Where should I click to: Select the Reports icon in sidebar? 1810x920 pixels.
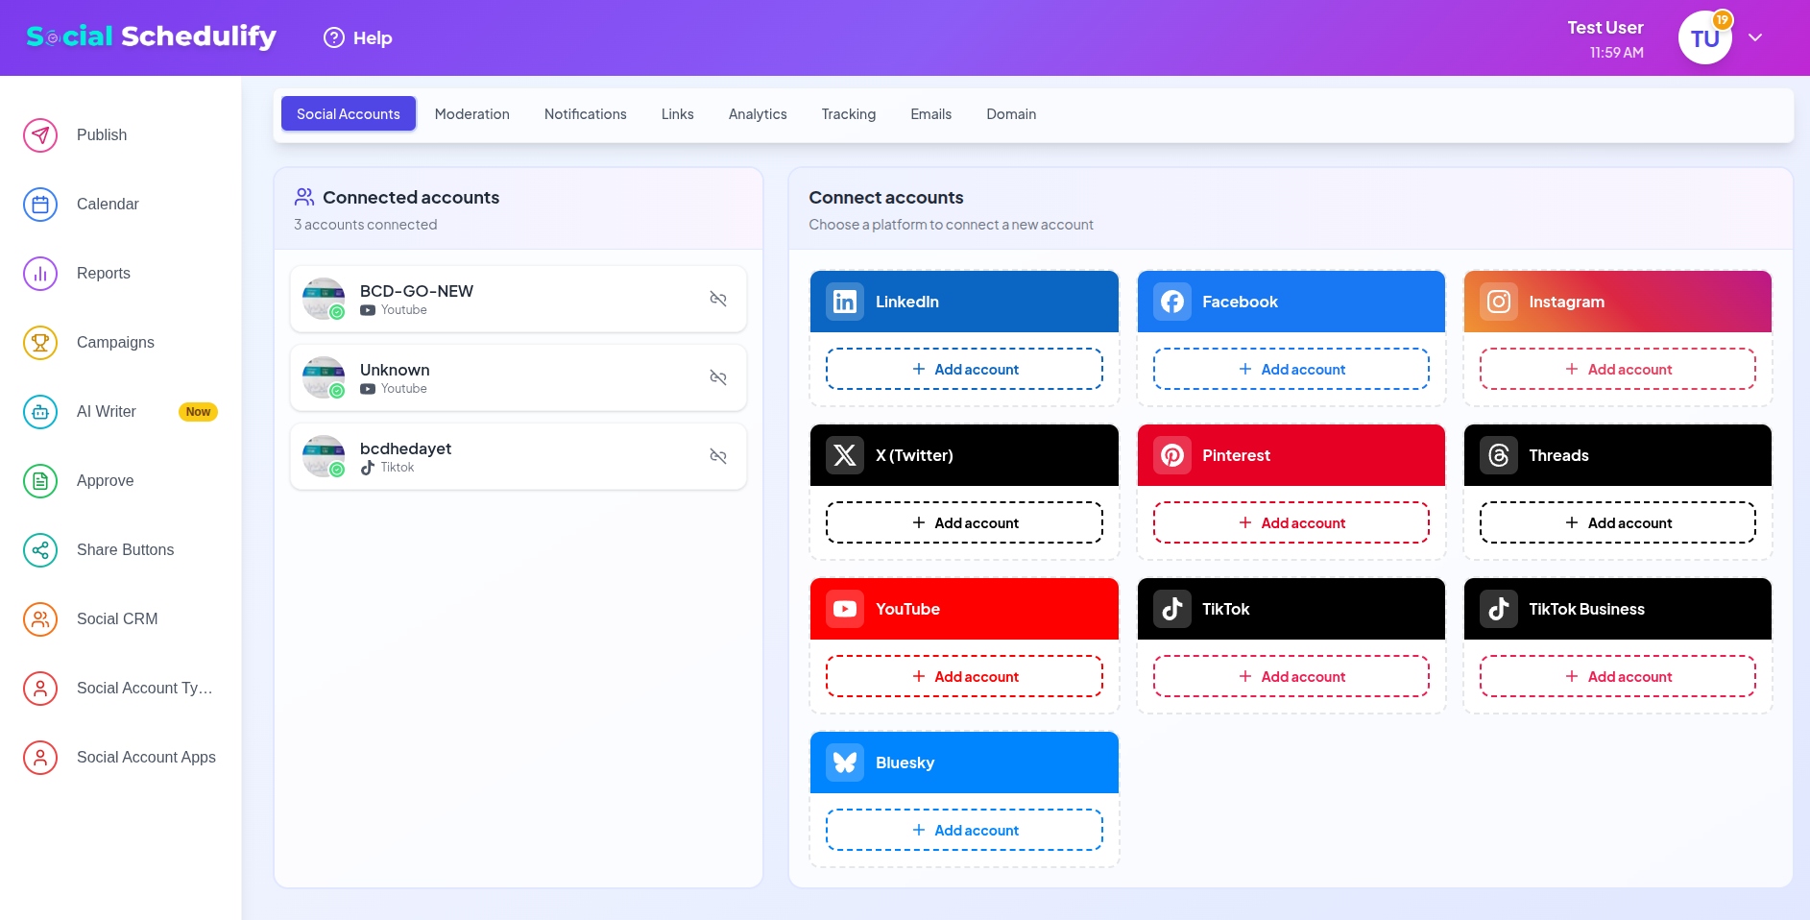point(39,273)
